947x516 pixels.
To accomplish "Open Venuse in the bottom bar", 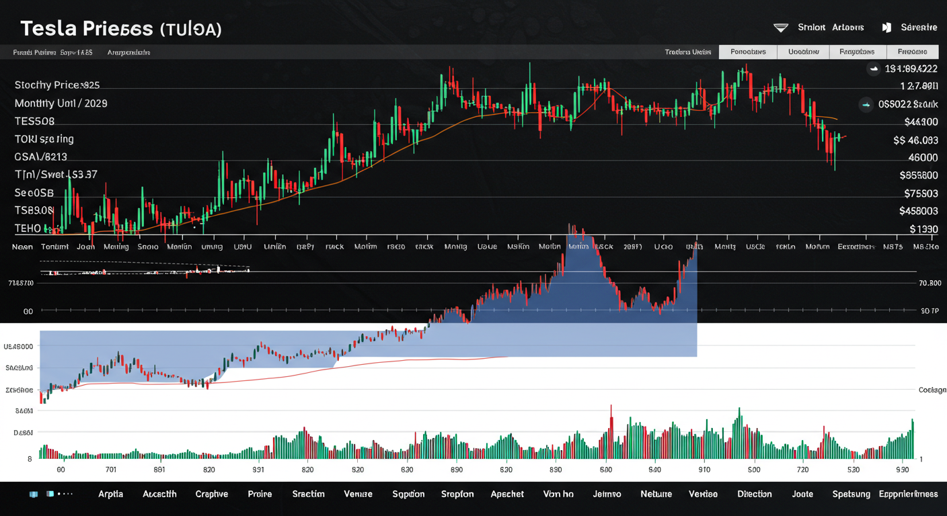I will point(358,494).
